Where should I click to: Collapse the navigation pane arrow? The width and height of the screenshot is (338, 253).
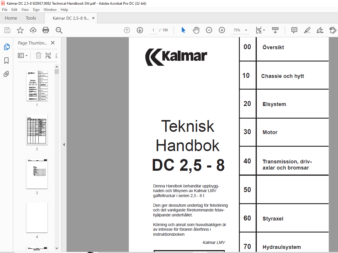coord(64,144)
